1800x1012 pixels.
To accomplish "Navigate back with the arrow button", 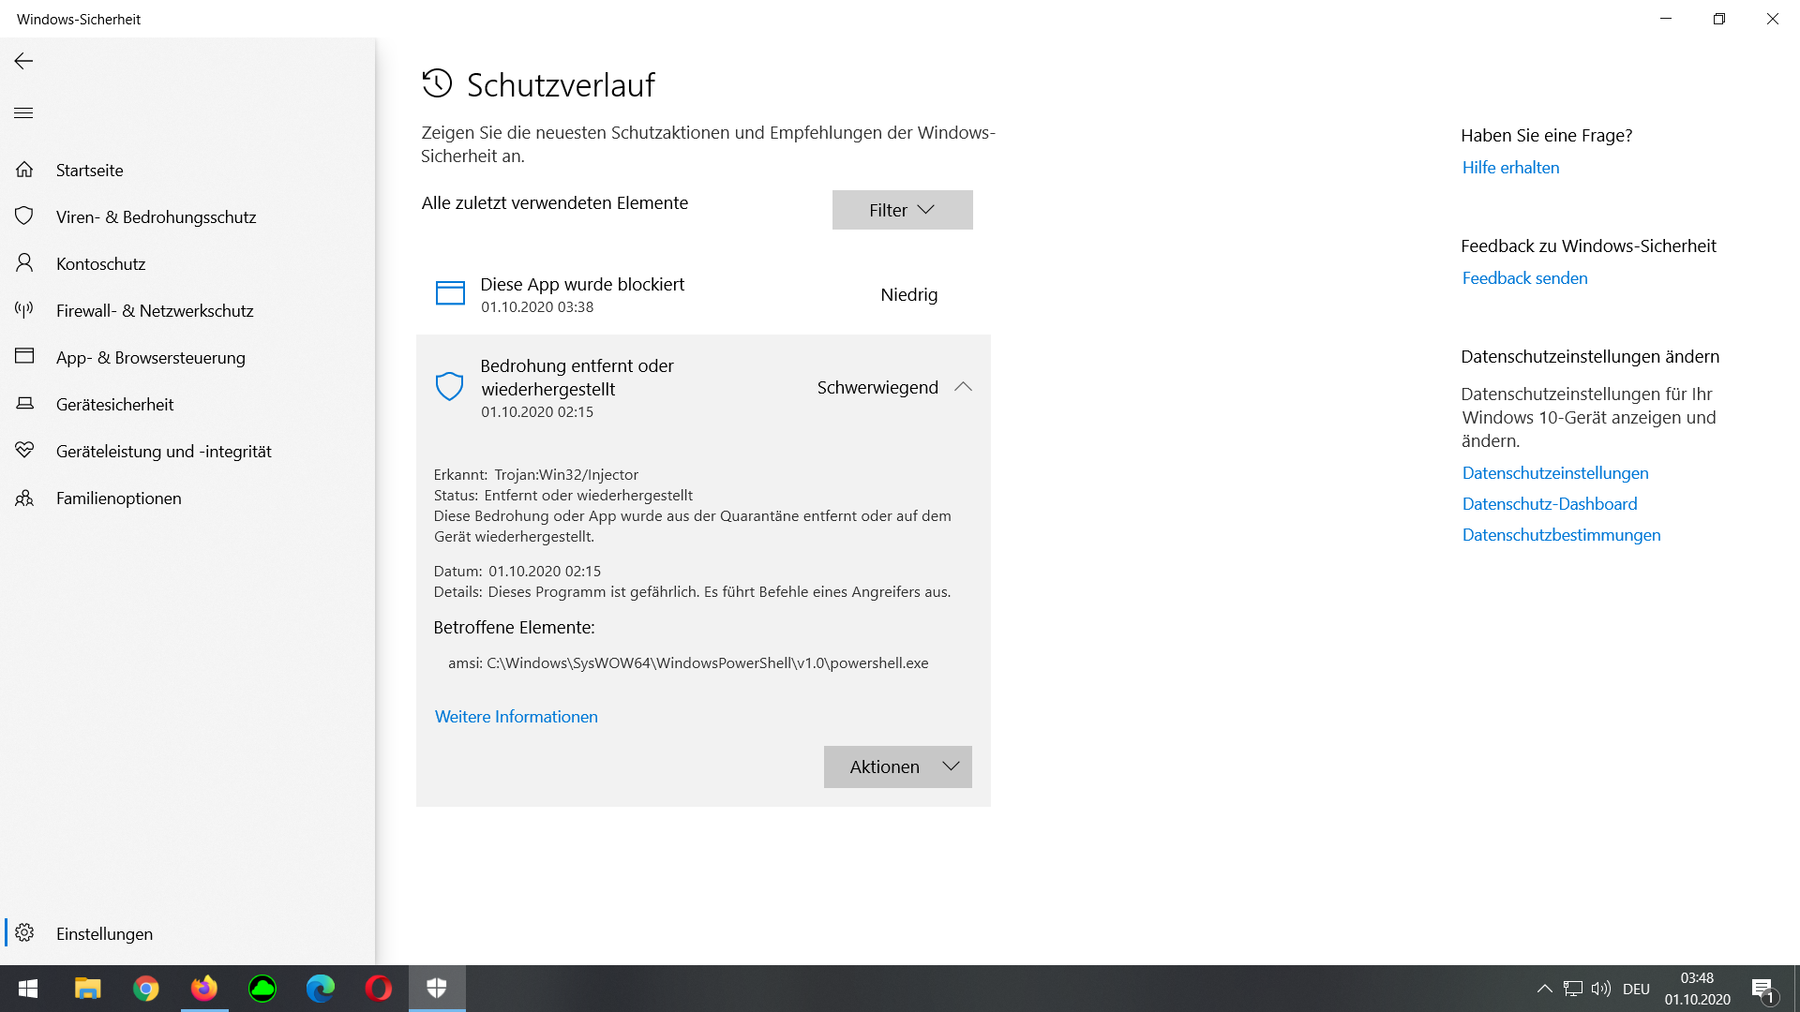I will tap(22, 61).
